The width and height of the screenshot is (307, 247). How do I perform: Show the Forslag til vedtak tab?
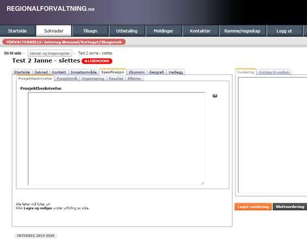tap(274, 72)
